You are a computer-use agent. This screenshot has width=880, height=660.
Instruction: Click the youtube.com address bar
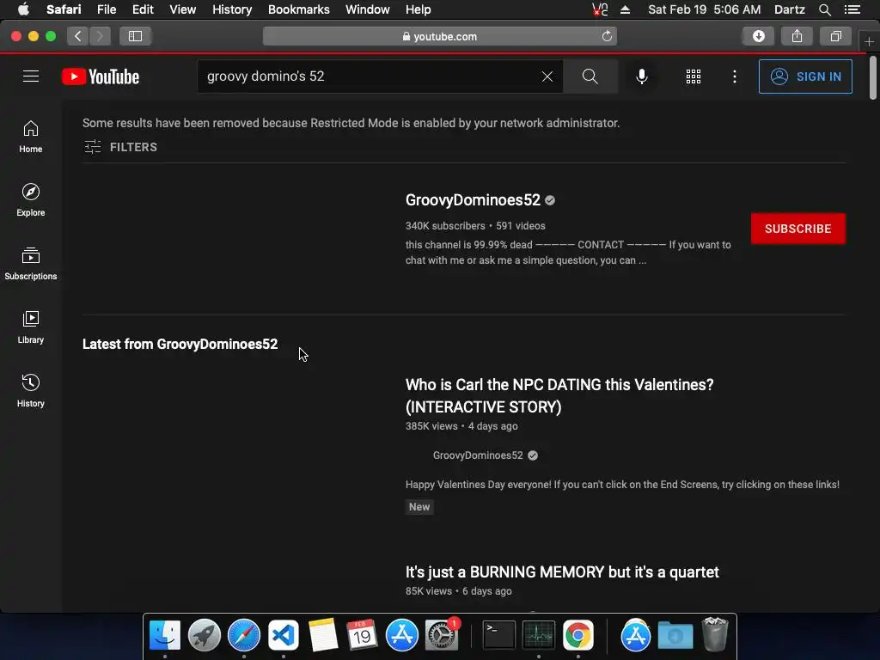point(440,36)
